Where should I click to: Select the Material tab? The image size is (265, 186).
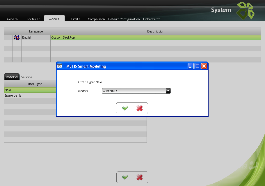[x=12, y=77]
